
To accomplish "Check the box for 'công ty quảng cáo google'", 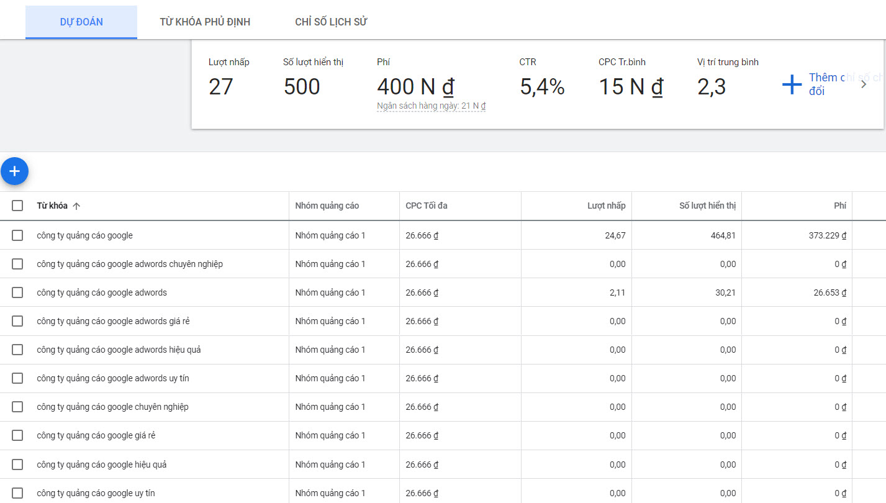I will [17, 235].
